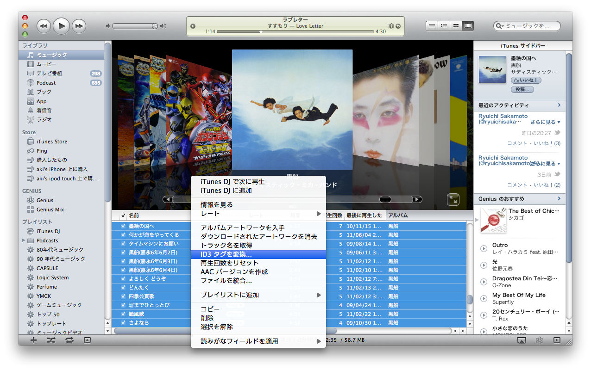
Task: Toggle repeat at bottom bar
Action: click(x=69, y=340)
